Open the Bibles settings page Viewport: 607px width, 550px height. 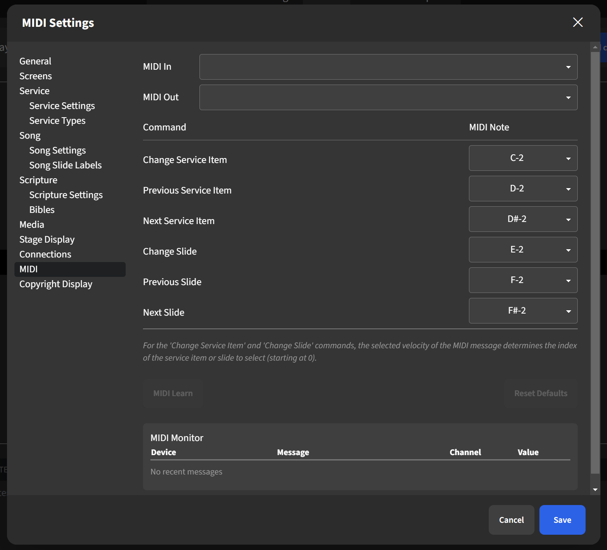tap(42, 209)
